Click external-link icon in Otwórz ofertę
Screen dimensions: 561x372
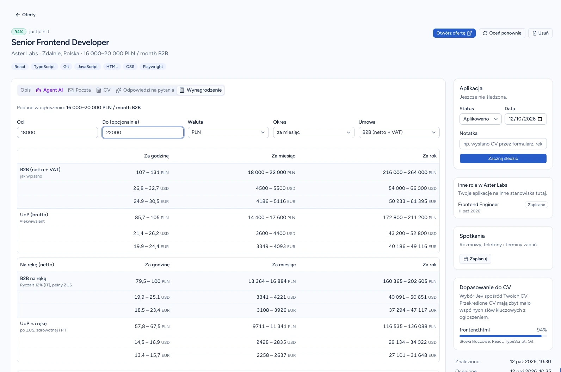point(469,33)
